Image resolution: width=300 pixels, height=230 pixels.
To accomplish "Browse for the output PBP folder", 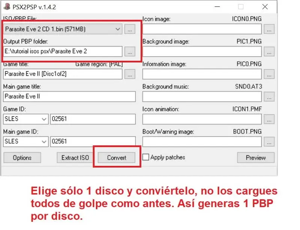I will tap(129, 51).
